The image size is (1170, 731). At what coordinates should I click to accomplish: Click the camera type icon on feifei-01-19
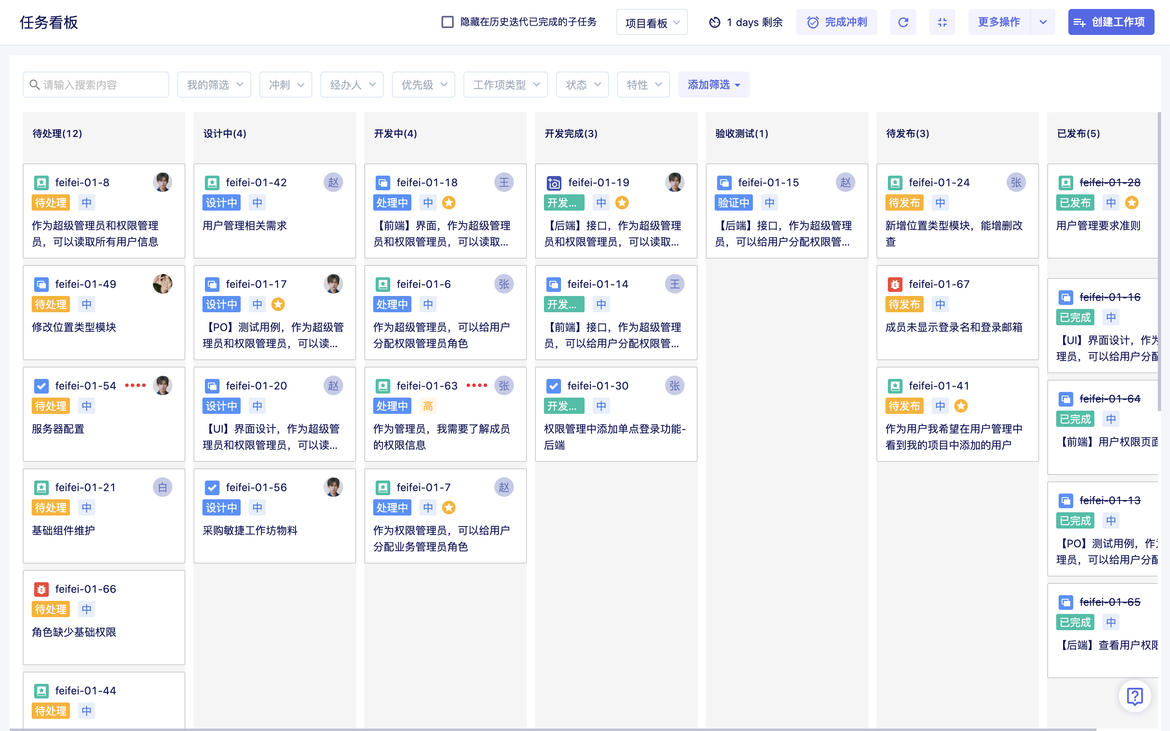(x=553, y=183)
